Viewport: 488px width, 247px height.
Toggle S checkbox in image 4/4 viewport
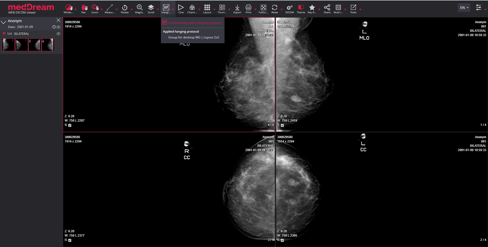click(x=70, y=125)
